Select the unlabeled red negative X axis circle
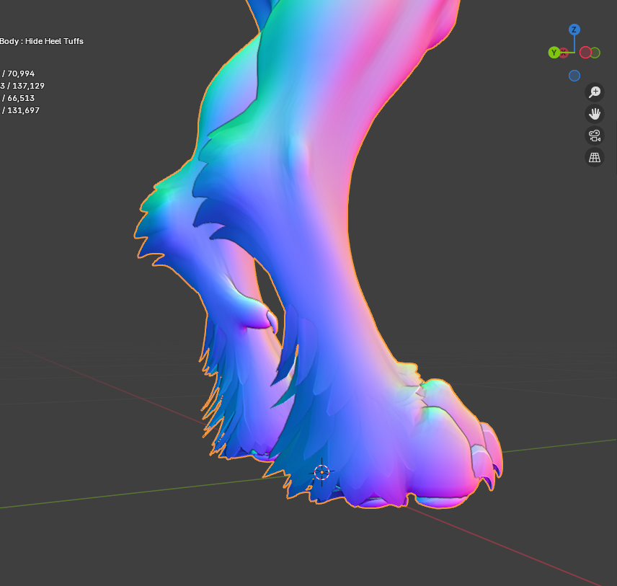The height and width of the screenshot is (586, 617). 585,53
